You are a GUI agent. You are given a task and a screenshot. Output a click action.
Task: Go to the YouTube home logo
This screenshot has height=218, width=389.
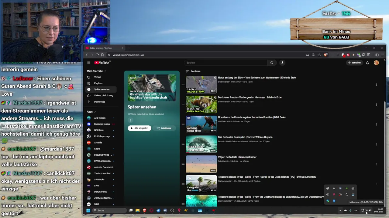click(x=102, y=63)
